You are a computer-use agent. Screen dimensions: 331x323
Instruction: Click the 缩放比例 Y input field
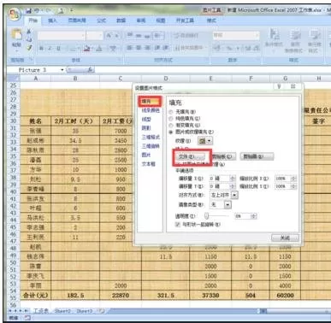point(282,186)
